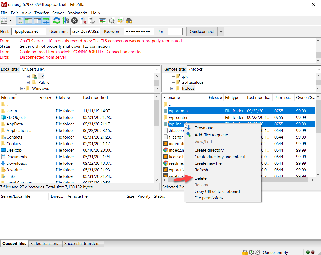Select local 3D Objects folder
The width and height of the screenshot is (321, 255).
[16, 118]
